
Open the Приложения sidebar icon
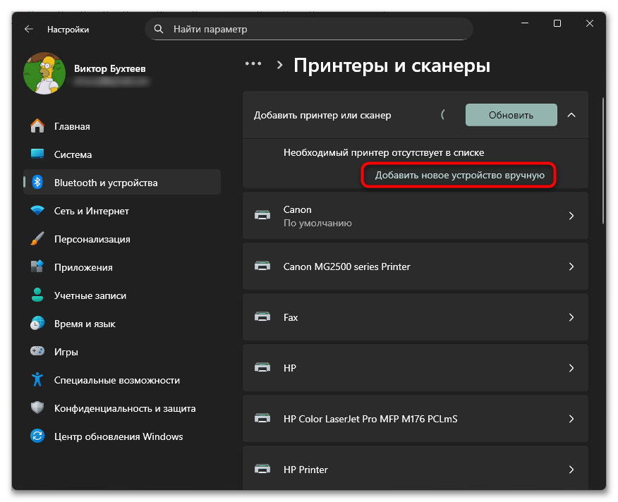coord(39,267)
